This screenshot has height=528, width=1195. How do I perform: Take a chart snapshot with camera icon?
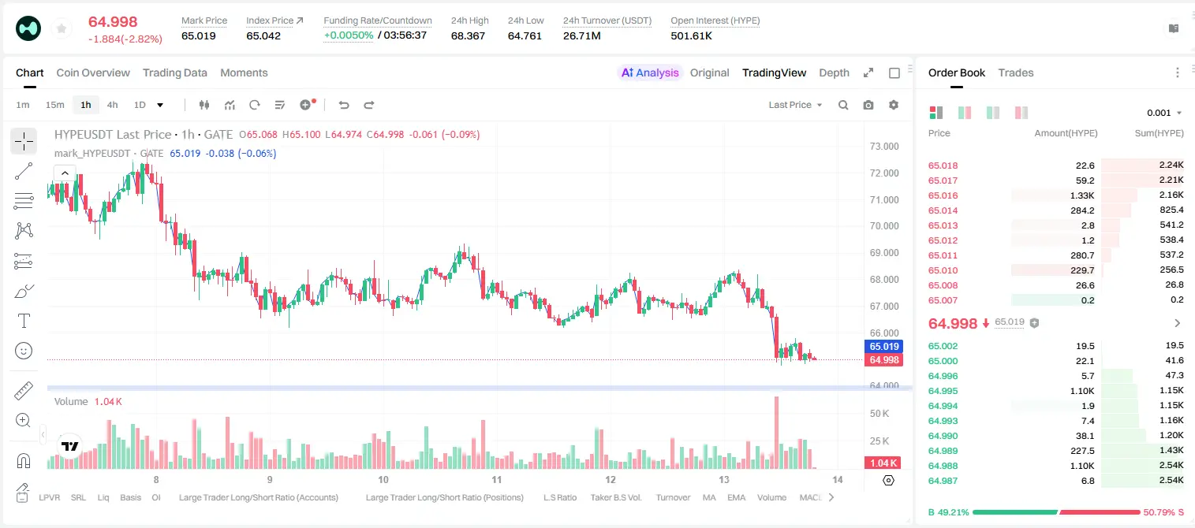click(868, 105)
